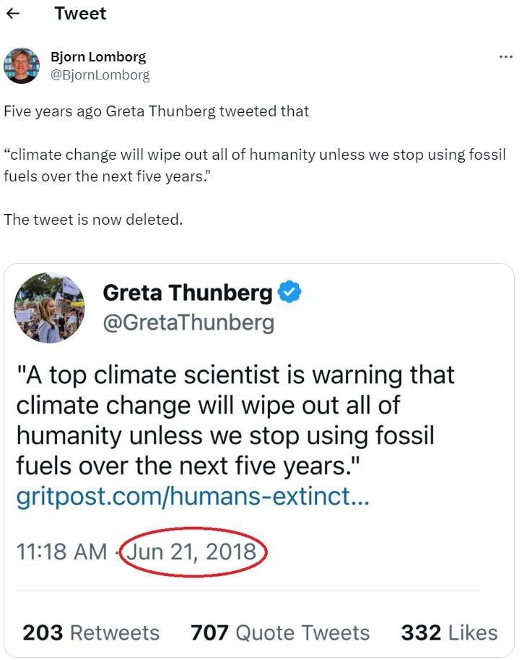The width and height of the screenshot is (527, 660).
Task: Click Bjorn Lomborg's profile avatar
Action: [x=22, y=66]
